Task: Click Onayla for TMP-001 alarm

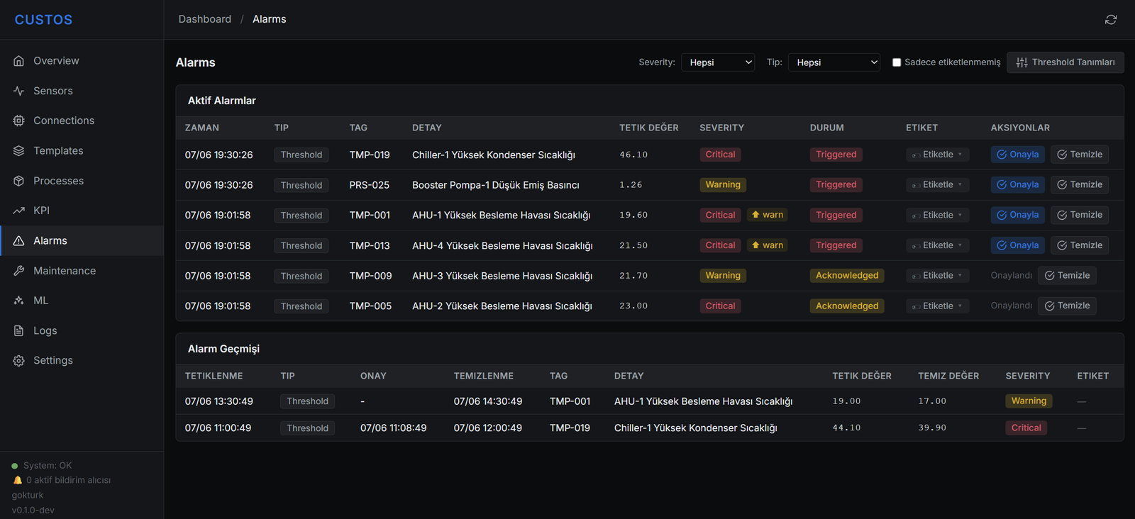Action: (x=1018, y=215)
